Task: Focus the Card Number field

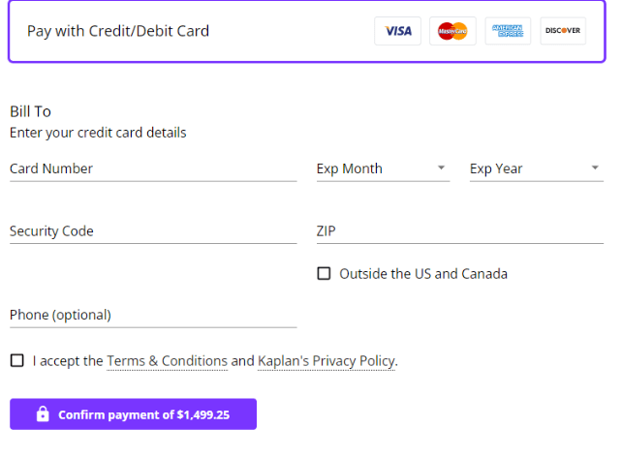Action: (153, 169)
